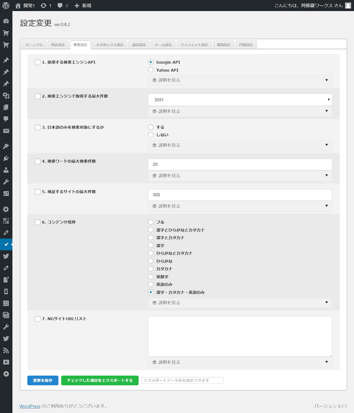The height and width of the screenshot is (413, 354).
Task: Switch to the 巡回設定 tab
Action: click(139, 45)
